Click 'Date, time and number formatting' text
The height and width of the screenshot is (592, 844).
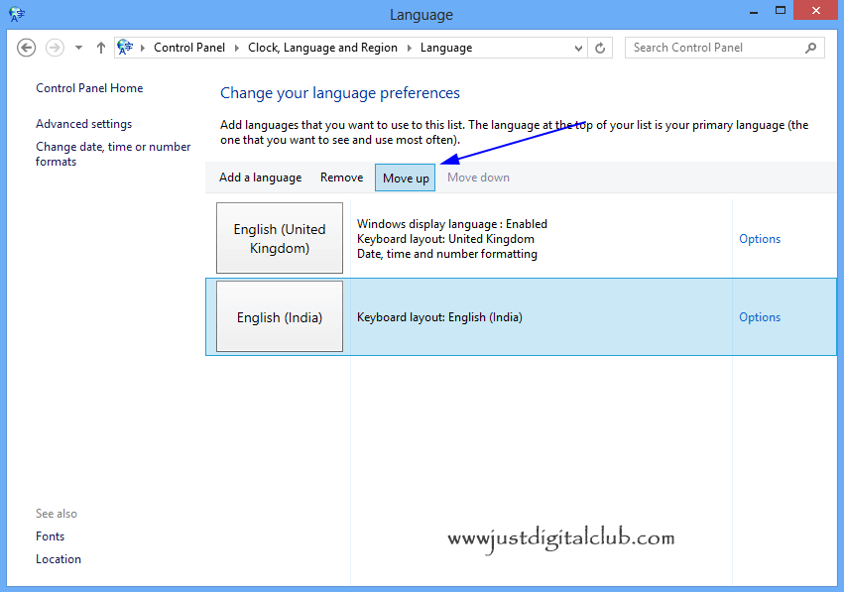(447, 254)
